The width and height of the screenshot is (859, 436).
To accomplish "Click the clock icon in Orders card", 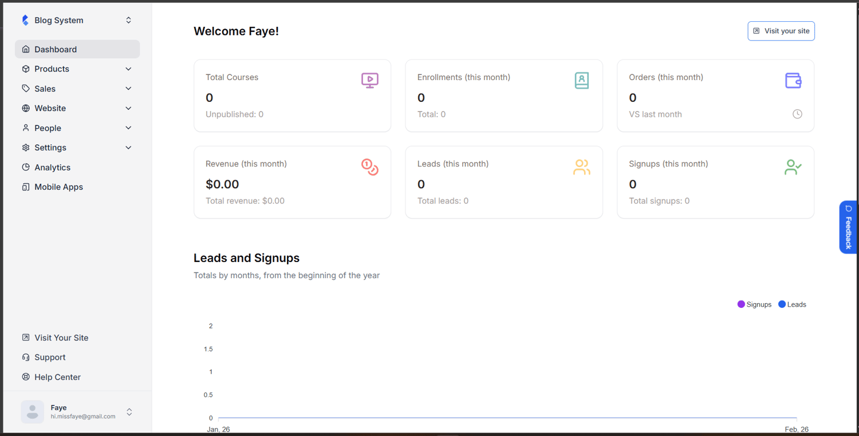I will (x=797, y=114).
